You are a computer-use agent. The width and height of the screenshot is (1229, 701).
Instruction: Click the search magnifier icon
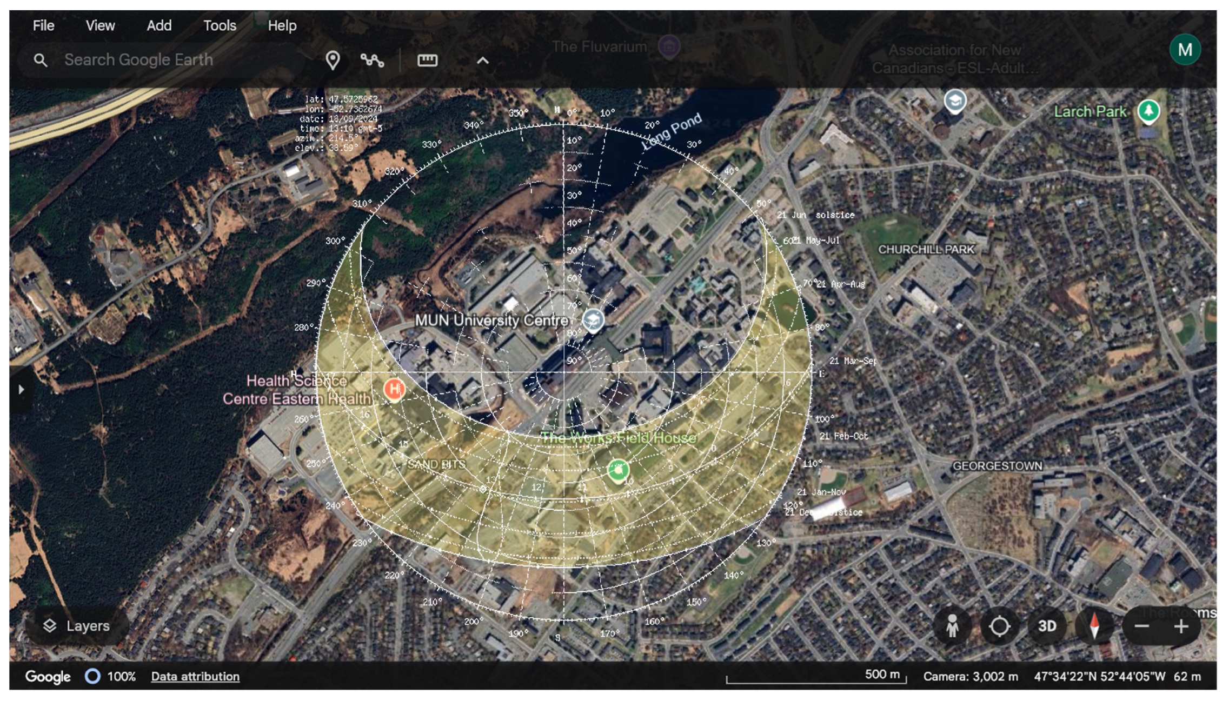[40, 60]
